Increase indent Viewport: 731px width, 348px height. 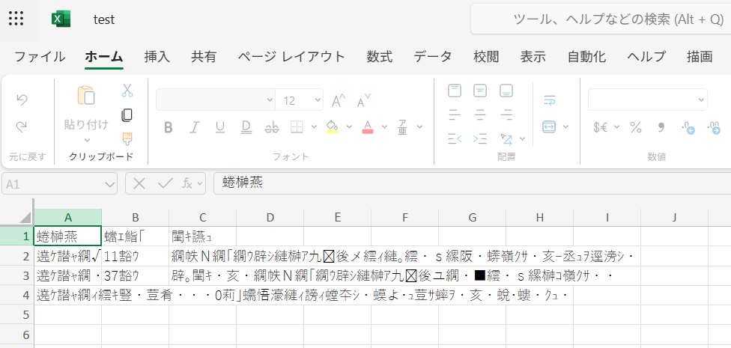[480, 138]
